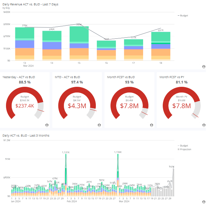Toggle Projection legend in Last 3 Months chart

pyautogui.click(x=185, y=149)
